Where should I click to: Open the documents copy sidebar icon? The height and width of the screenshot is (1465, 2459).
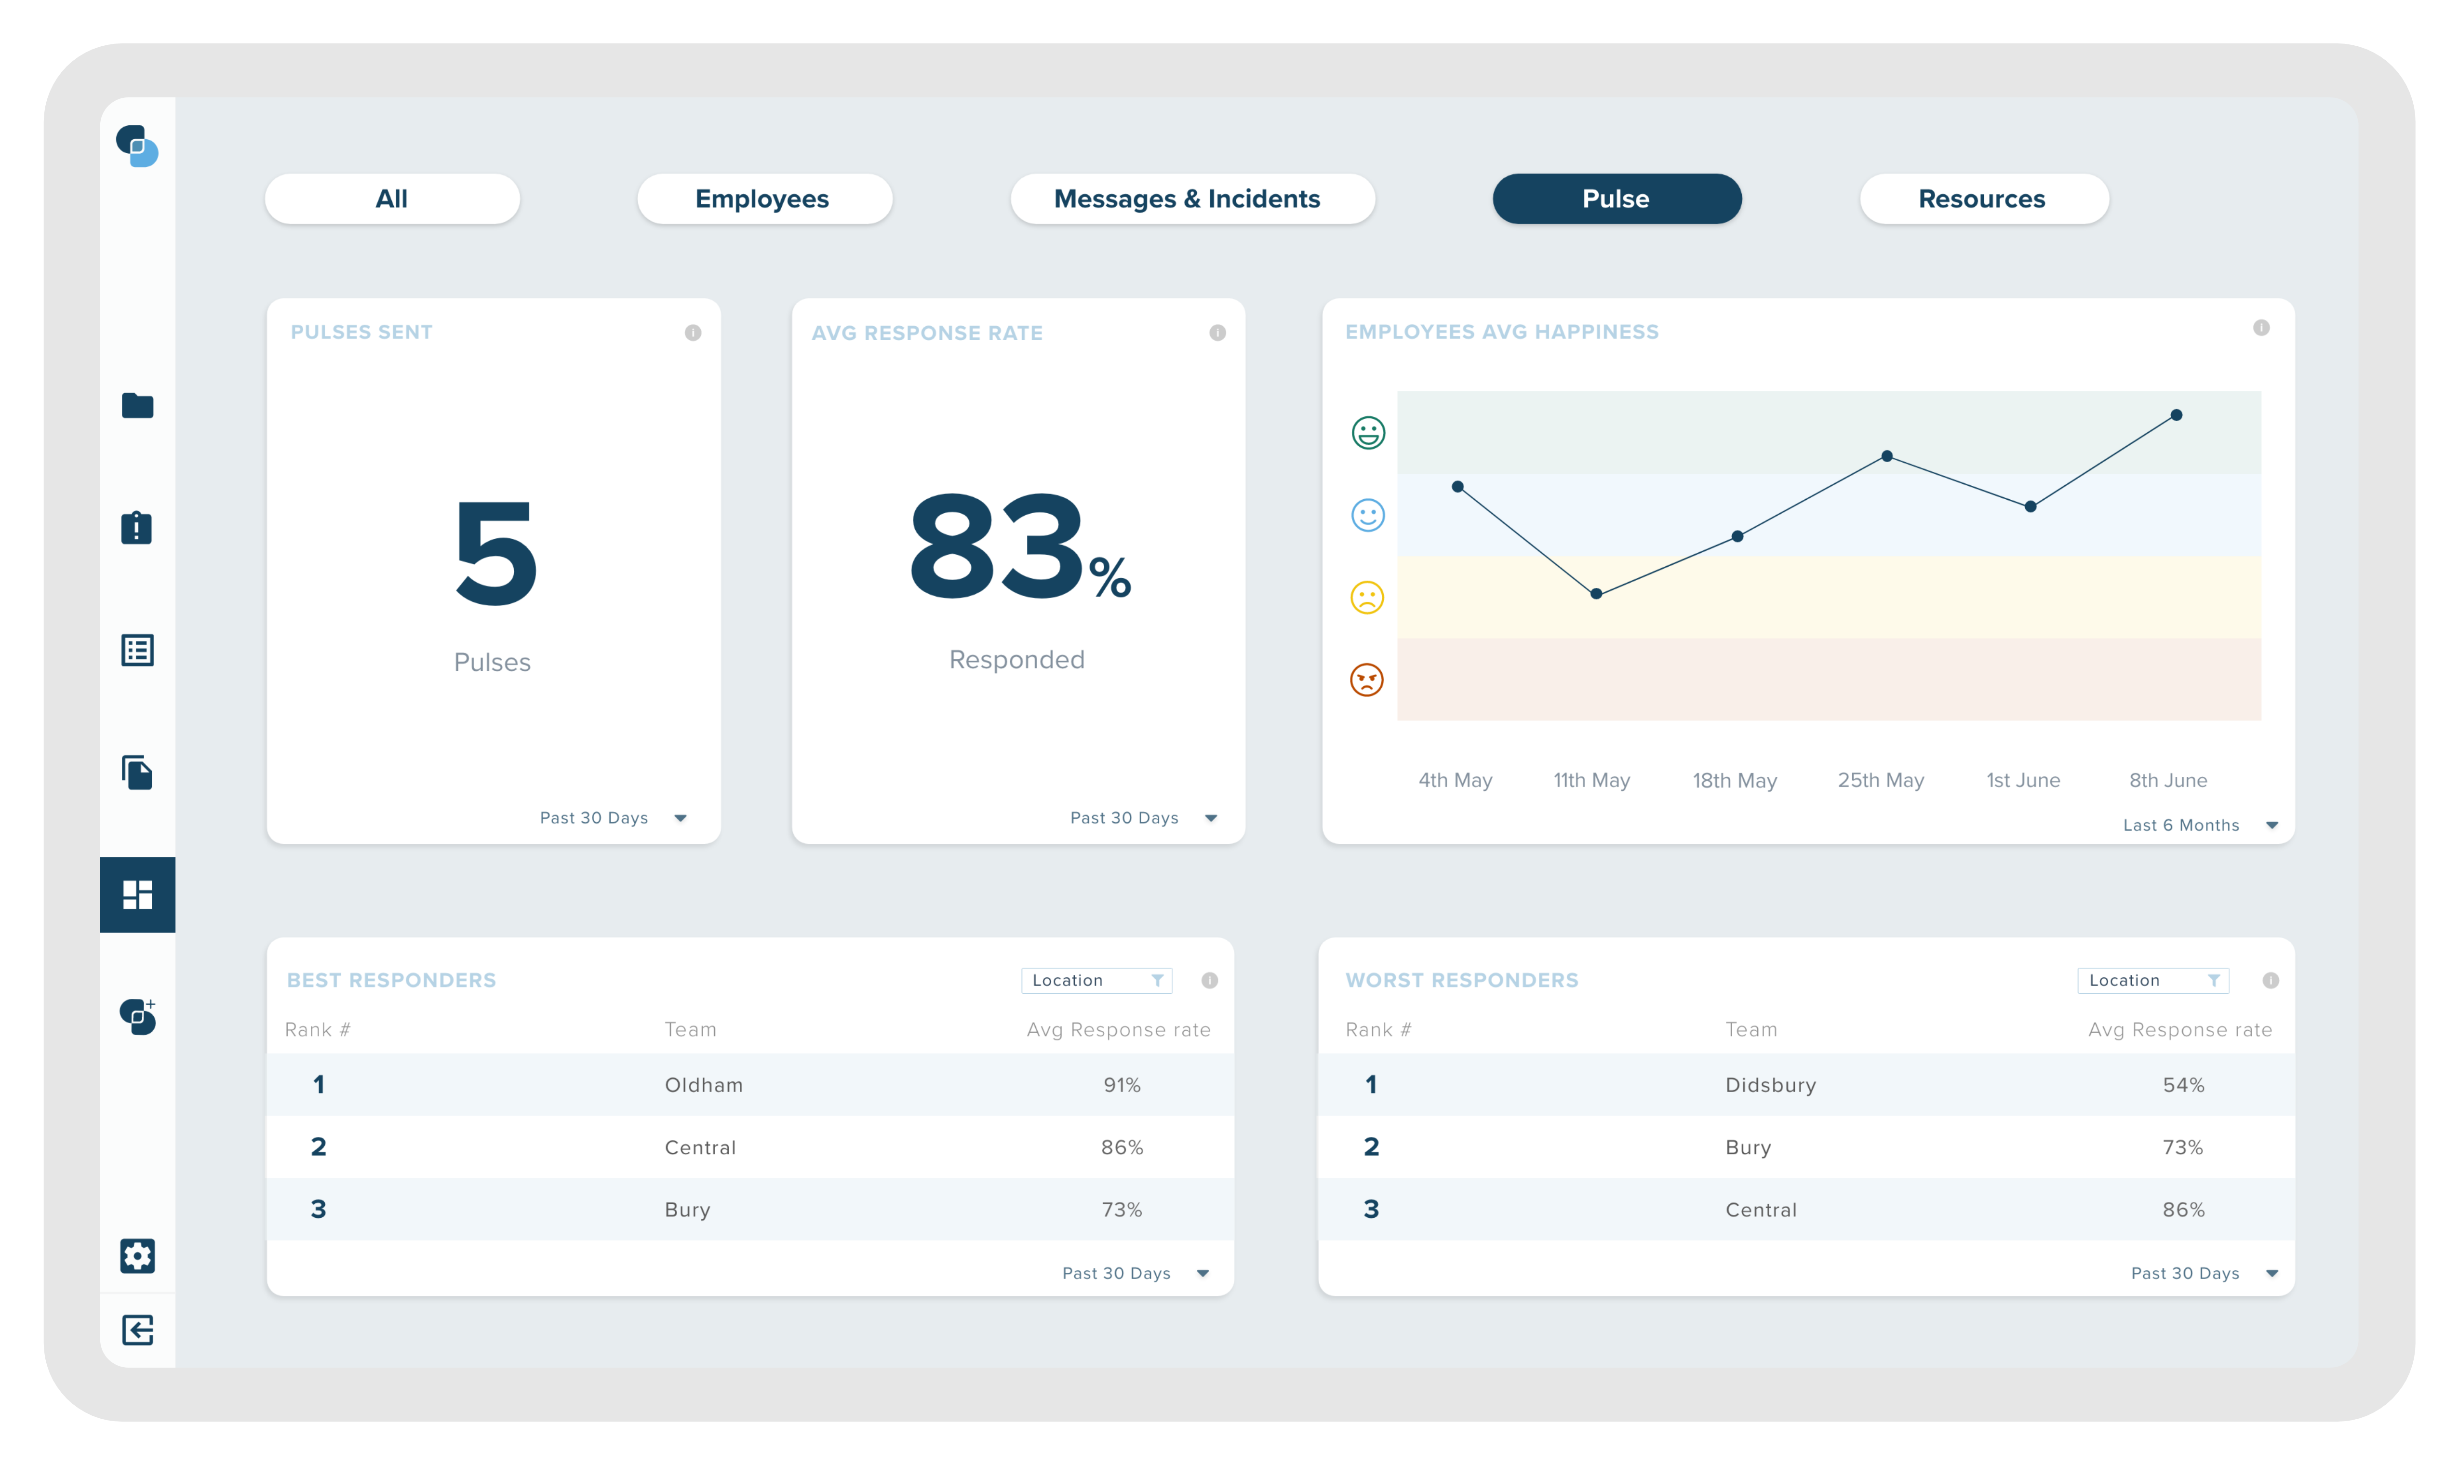[x=137, y=772]
